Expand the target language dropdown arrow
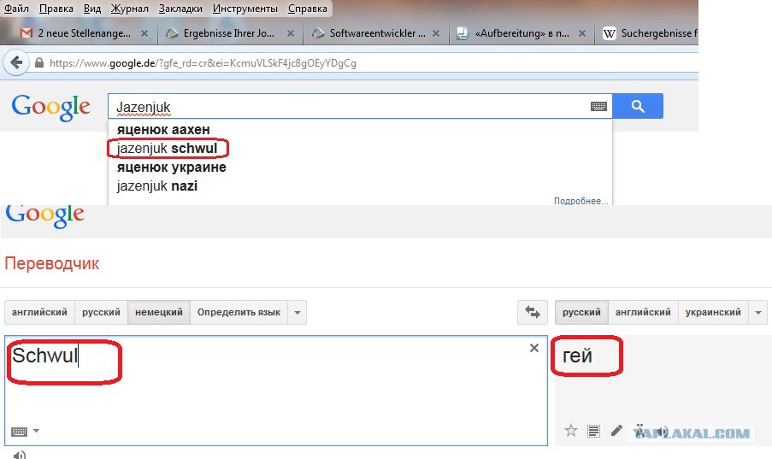 click(x=757, y=313)
